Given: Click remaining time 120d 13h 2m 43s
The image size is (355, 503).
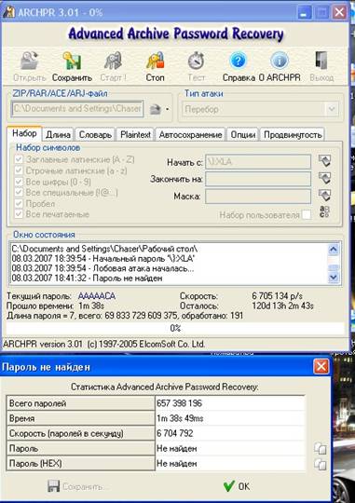Looking at the screenshot, I should point(282,306).
